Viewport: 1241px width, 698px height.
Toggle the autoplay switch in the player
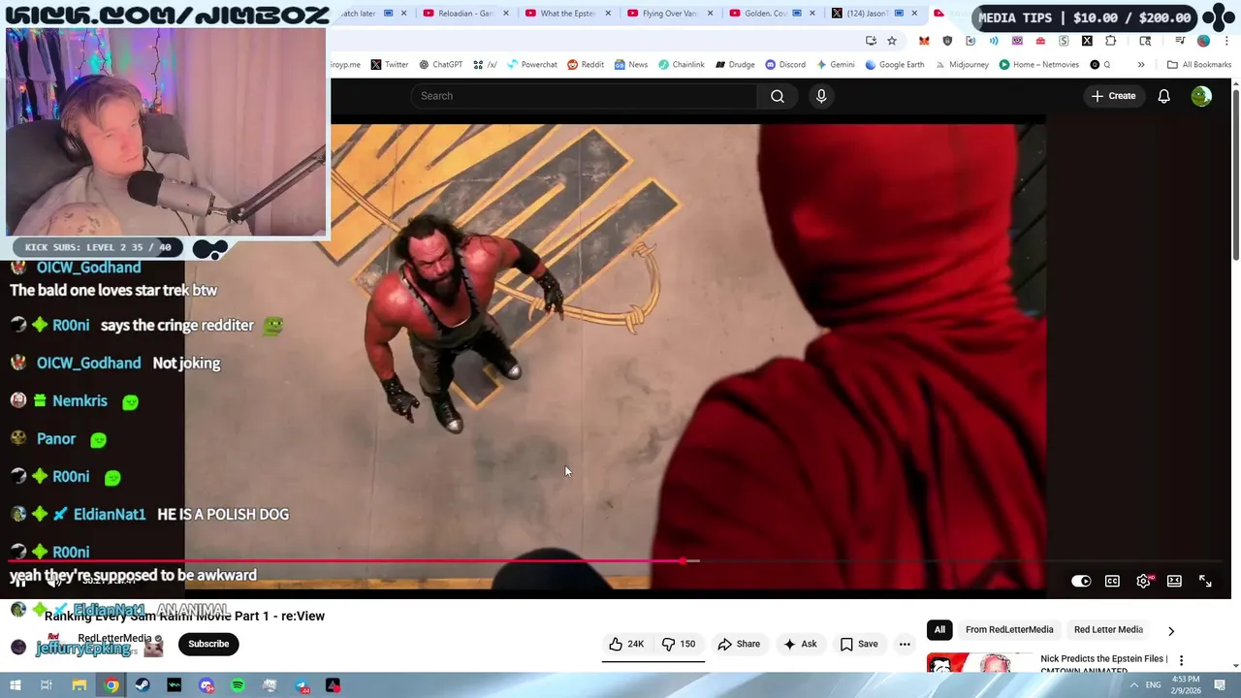point(1081,581)
